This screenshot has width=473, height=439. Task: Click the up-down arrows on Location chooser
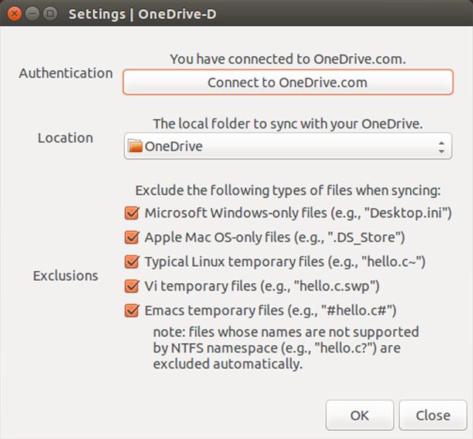[441, 146]
